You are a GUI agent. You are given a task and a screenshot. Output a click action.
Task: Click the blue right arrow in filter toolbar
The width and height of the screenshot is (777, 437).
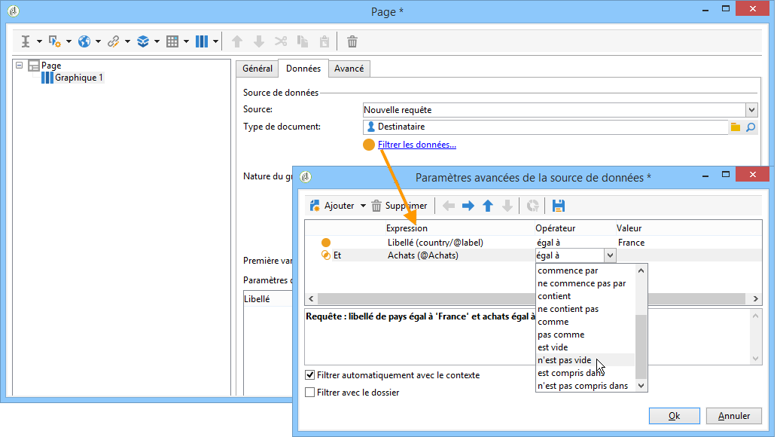[468, 206]
